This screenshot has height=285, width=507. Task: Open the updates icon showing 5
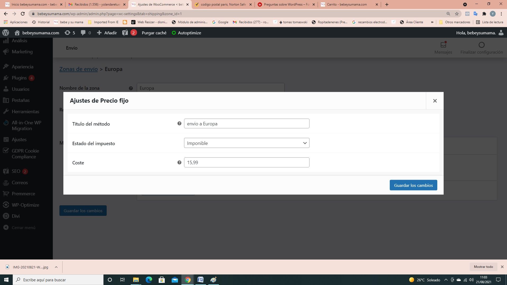(70, 33)
